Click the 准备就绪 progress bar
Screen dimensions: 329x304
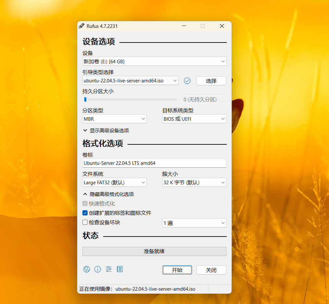click(154, 251)
